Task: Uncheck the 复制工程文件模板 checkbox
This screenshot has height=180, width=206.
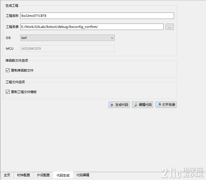Action: point(8,92)
